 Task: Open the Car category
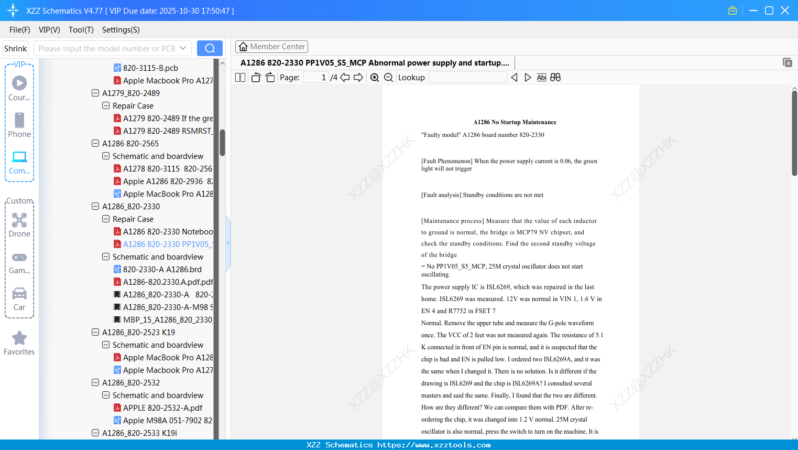[19, 299]
